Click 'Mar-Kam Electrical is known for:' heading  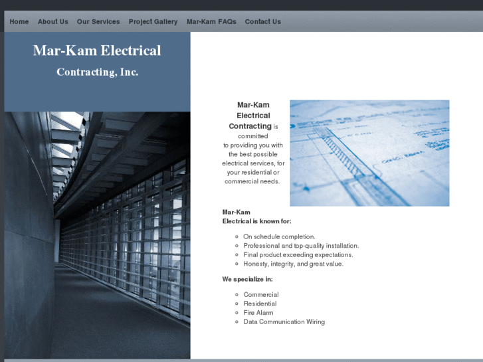pos(256,217)
